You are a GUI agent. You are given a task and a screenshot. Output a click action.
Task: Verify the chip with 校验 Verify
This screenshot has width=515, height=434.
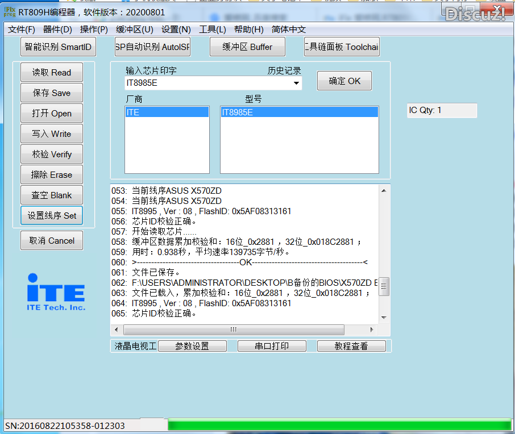click(x=51, y=154)
